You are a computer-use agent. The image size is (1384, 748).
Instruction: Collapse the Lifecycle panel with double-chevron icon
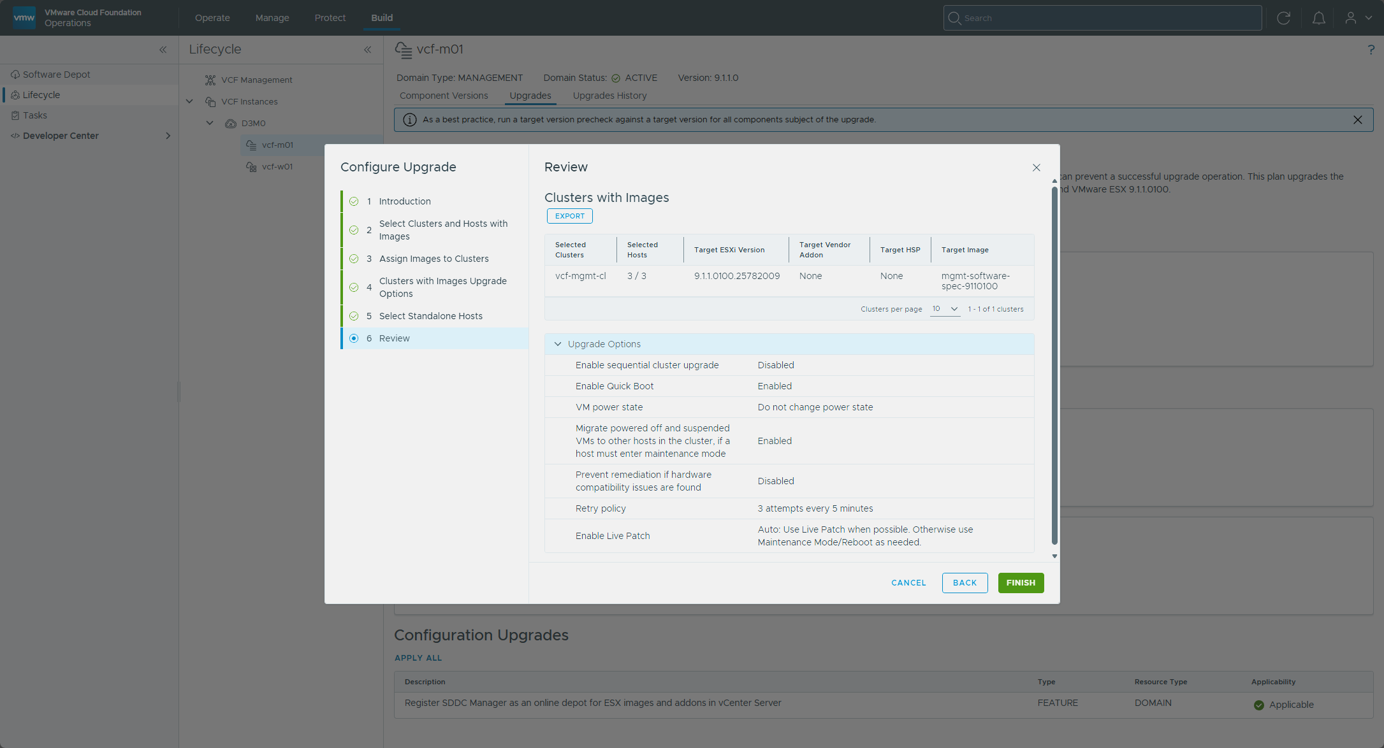(368, 50)
